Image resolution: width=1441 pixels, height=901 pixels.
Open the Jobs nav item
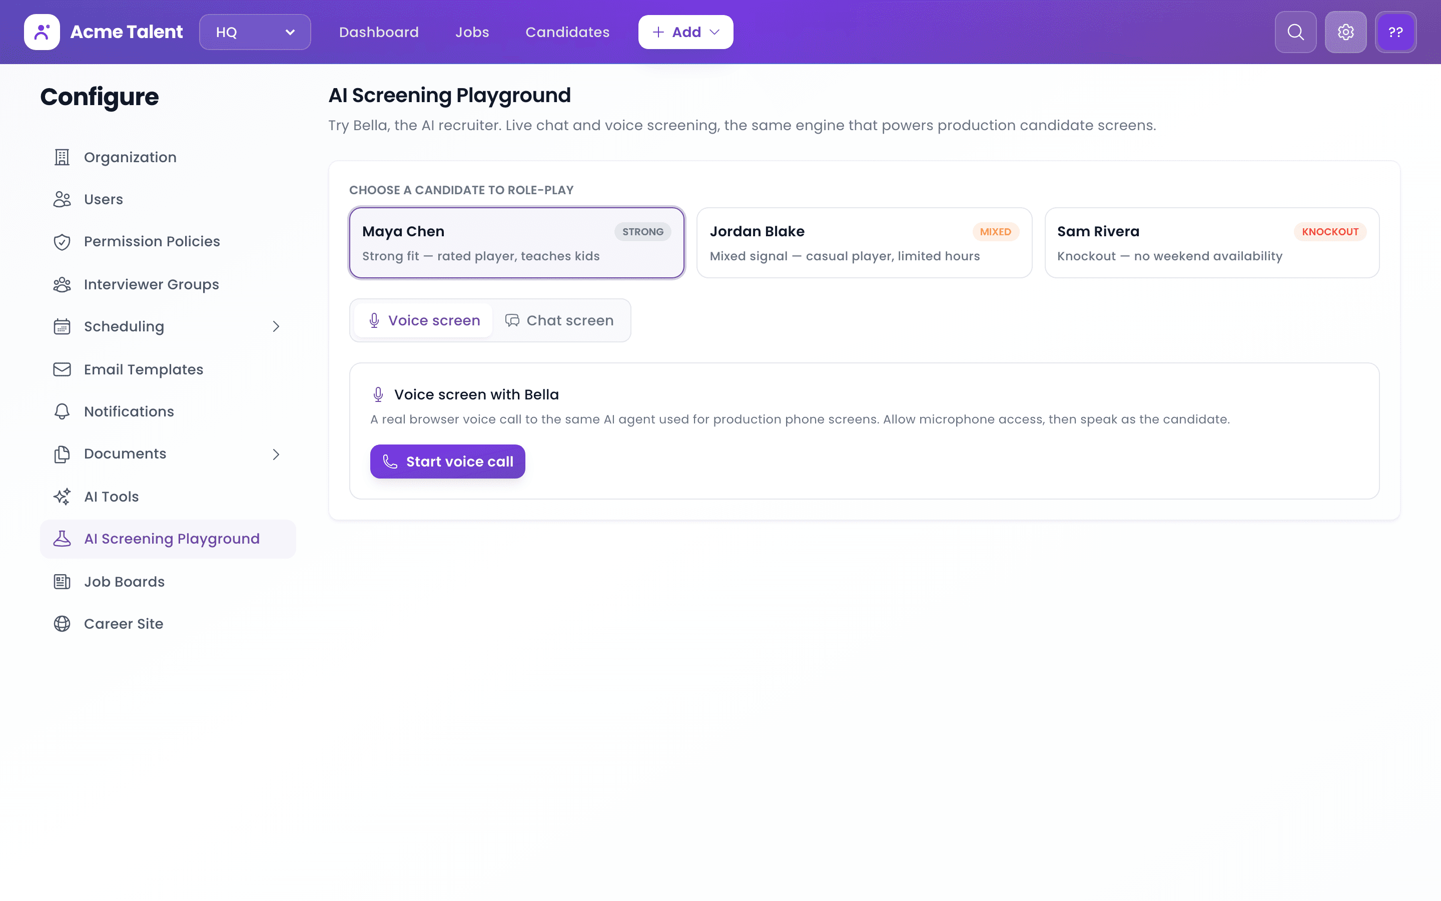click(472, 32)
